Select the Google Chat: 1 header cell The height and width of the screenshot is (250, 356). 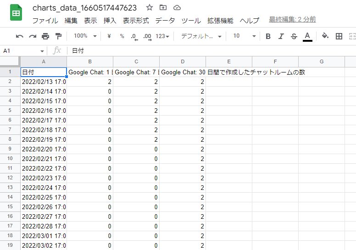[x=90, y=72]
